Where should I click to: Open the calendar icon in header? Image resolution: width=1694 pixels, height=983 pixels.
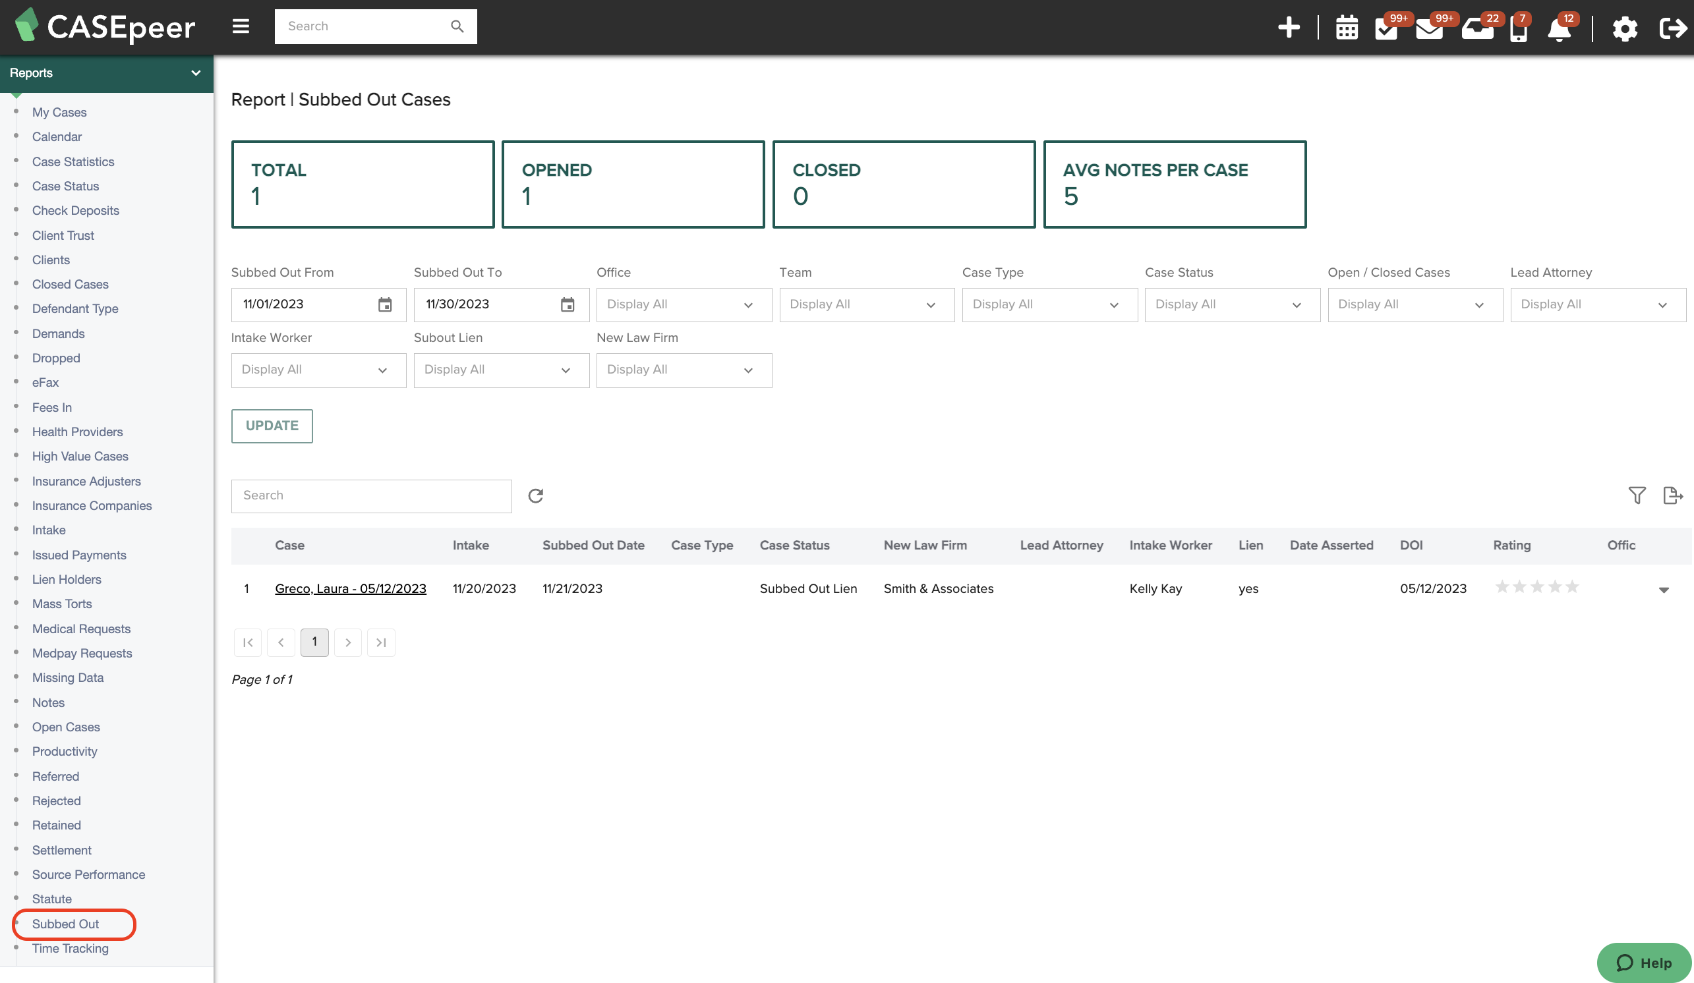[1347, 28]
